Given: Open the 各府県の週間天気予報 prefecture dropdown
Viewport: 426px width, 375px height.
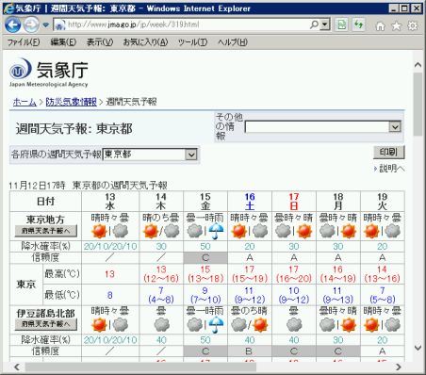Looking at the screenshot, I should tap(150, 155).
